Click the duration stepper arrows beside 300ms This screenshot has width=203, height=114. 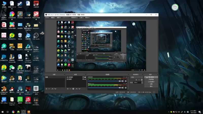pos(142,83)
